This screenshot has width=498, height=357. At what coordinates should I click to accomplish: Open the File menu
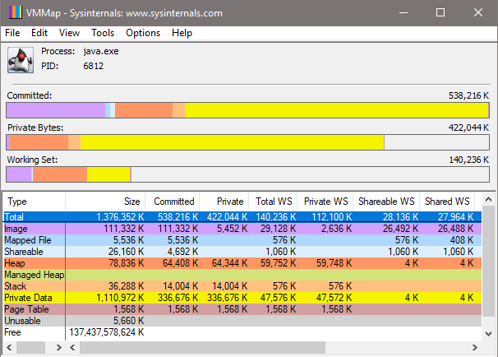(x=12, y=33)
